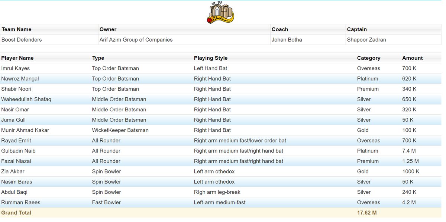
Task: Click the Amount column header
Action: pos(412,58)
